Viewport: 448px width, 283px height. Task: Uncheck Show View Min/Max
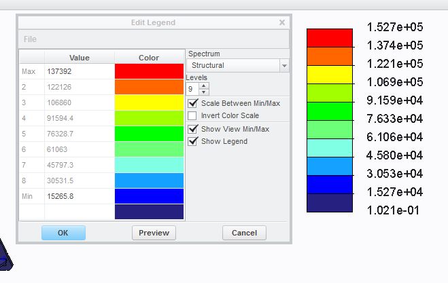click(x=192, y=129)
